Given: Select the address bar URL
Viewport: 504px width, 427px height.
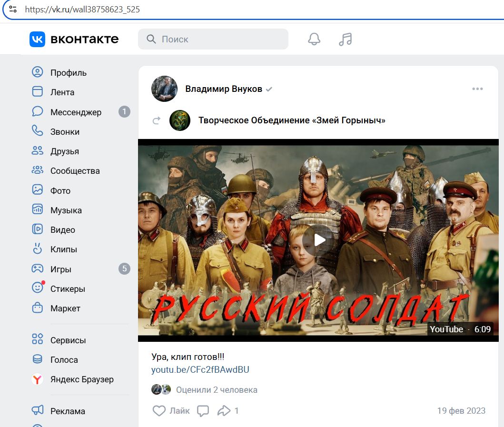Looking at the screenshot, I should tap(82, 10).
